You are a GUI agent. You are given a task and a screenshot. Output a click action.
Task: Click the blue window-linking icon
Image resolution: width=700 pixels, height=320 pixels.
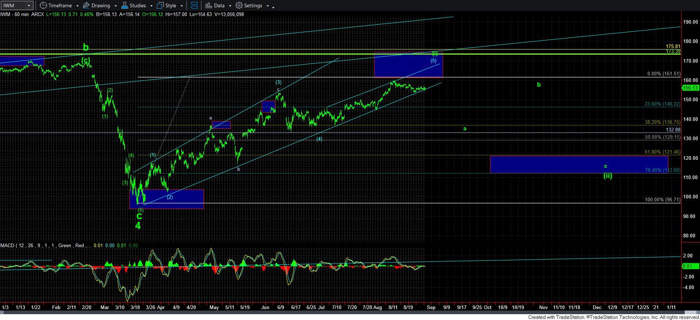[x=194, y=5]
